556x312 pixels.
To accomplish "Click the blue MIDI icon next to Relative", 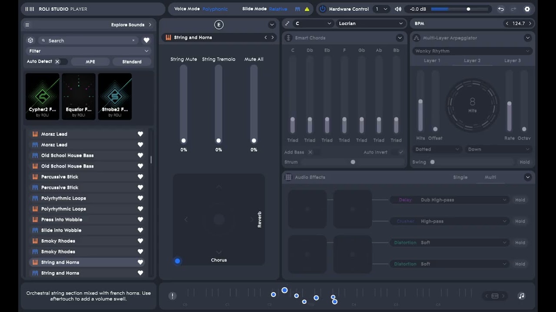I will point(298,9).
